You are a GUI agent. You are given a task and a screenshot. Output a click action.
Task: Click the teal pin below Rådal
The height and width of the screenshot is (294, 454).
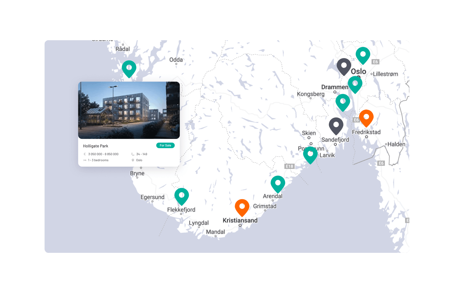(x=129, y=68)
